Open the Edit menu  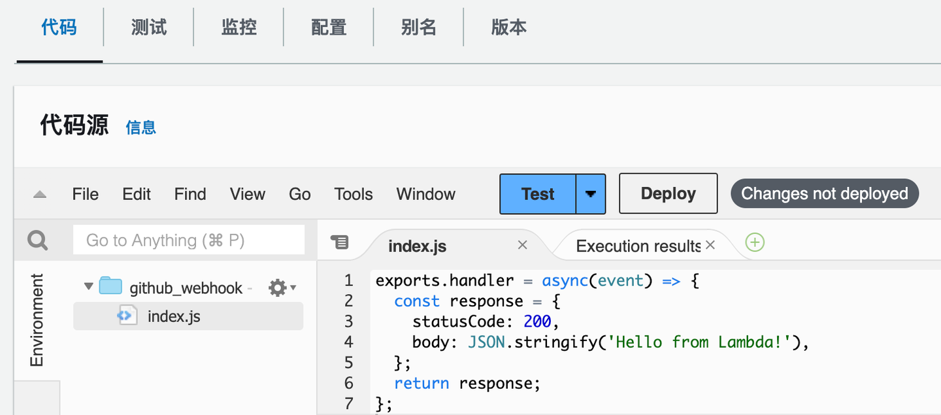pos(137,194)
